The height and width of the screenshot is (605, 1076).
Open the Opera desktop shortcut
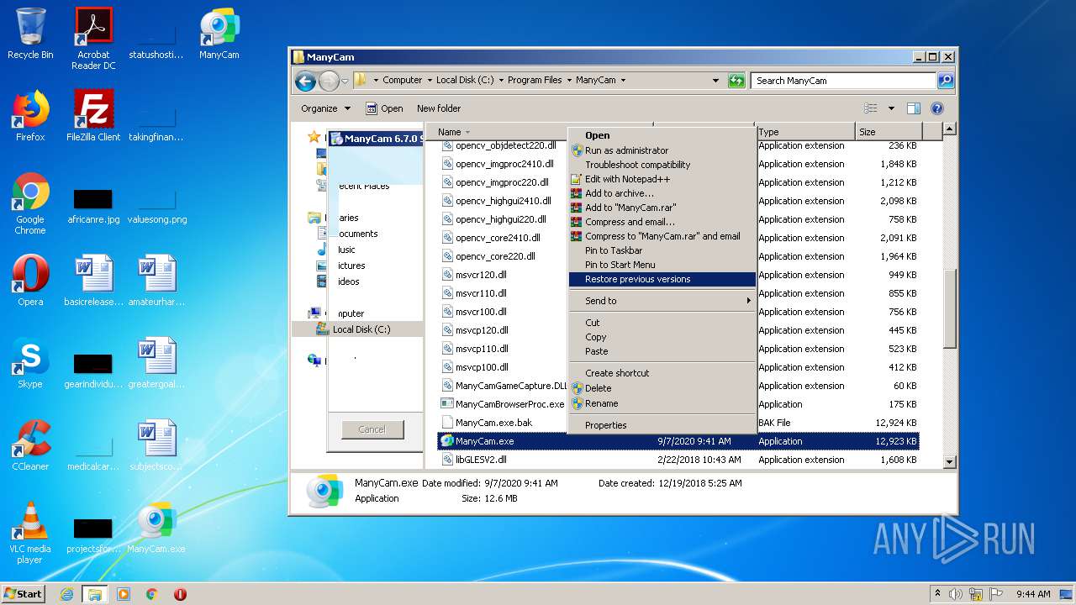pos(30,281)
